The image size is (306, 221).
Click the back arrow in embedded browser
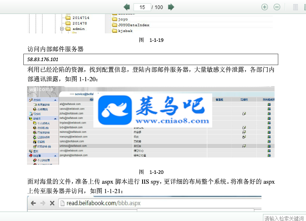[x=33, y=203]
